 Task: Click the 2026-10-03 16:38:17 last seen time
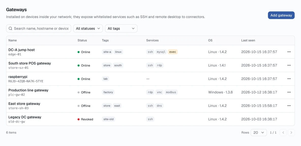click(259, 119)
